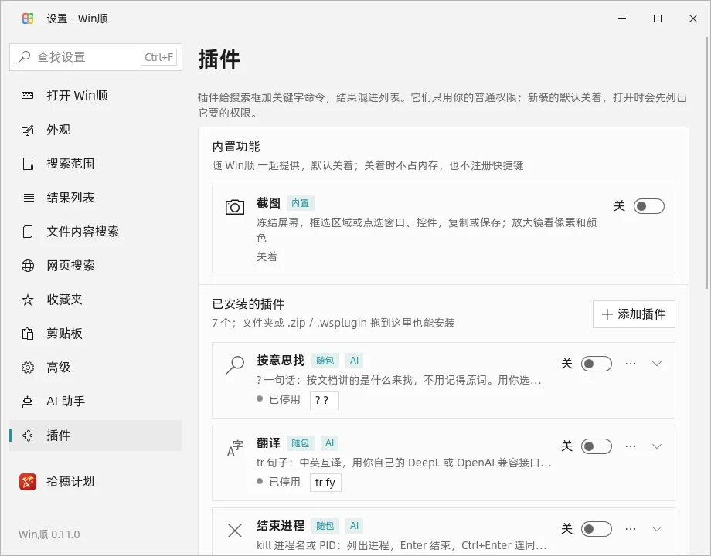Open the 收藏夹 settings page
This screenshot has width=711, height=556.
coord(96,300)
